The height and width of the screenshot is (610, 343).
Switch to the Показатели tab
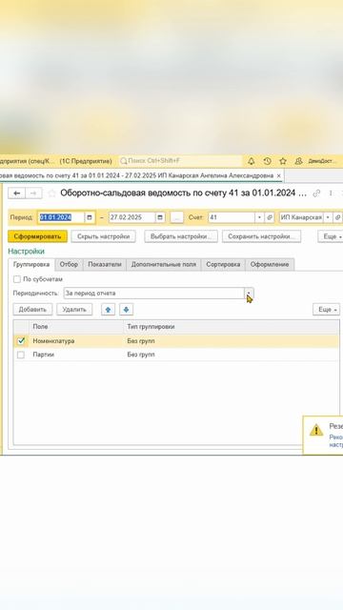pos(105,265)
